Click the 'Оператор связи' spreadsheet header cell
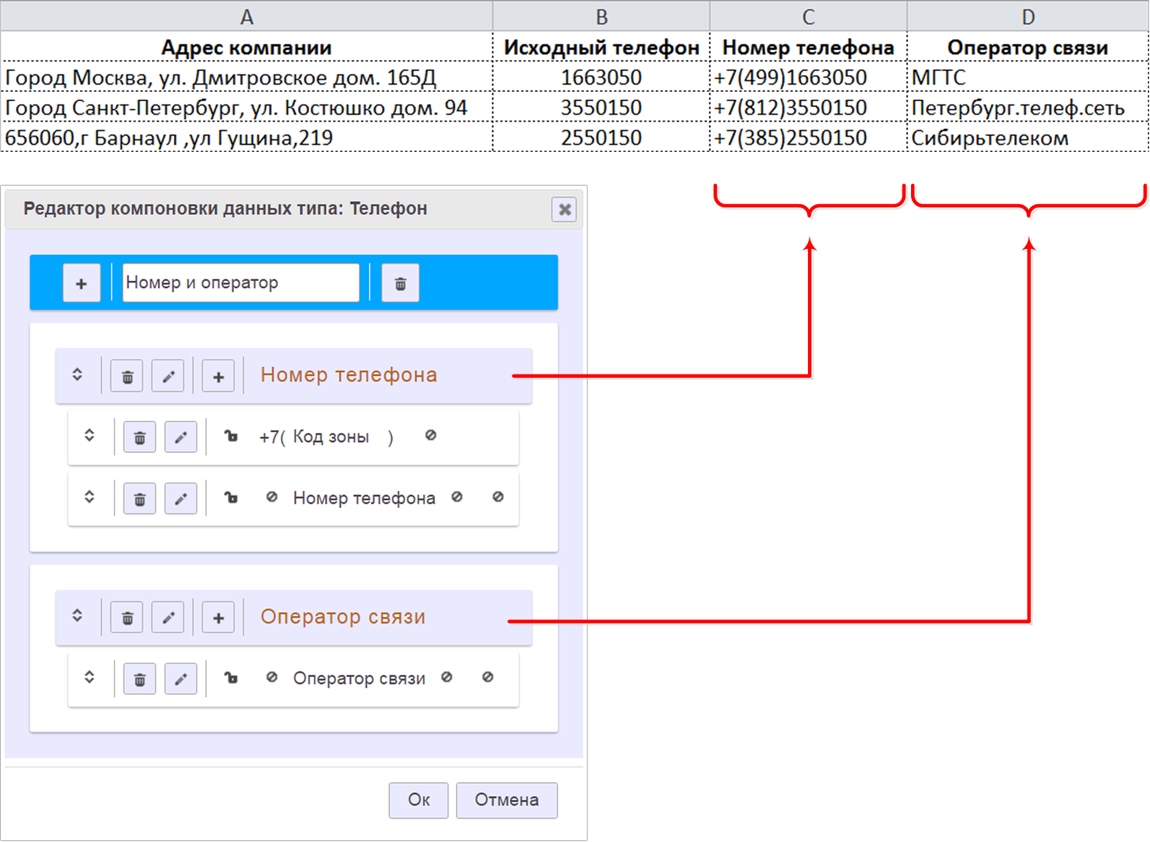Screen dimensions: 1150x842 coord(1028,48)
